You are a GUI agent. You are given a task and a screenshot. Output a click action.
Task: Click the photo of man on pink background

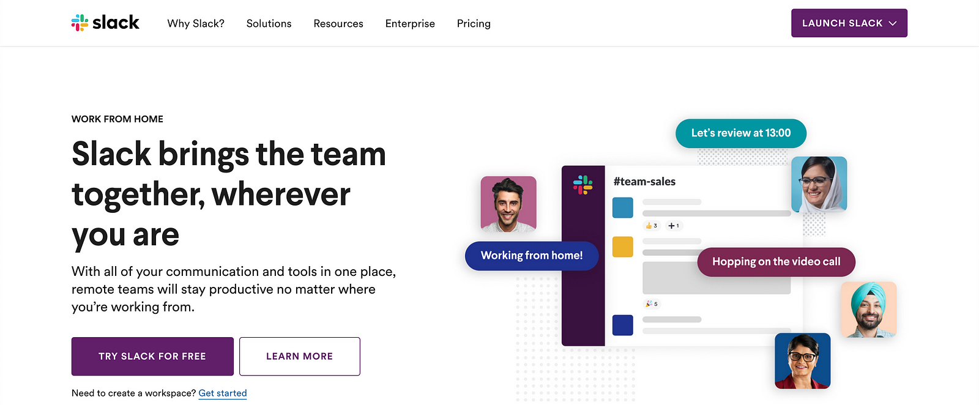pos(508,204)
